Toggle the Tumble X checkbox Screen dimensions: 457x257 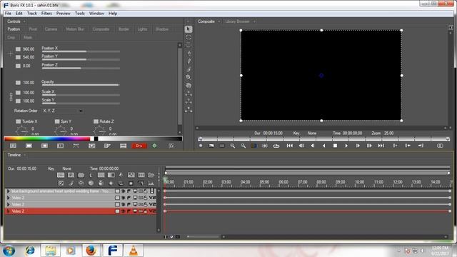tap(19, 121)
